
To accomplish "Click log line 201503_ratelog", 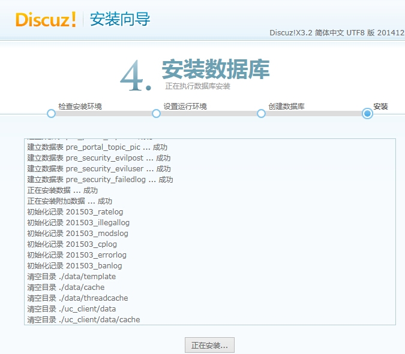I will click(75, 212).
